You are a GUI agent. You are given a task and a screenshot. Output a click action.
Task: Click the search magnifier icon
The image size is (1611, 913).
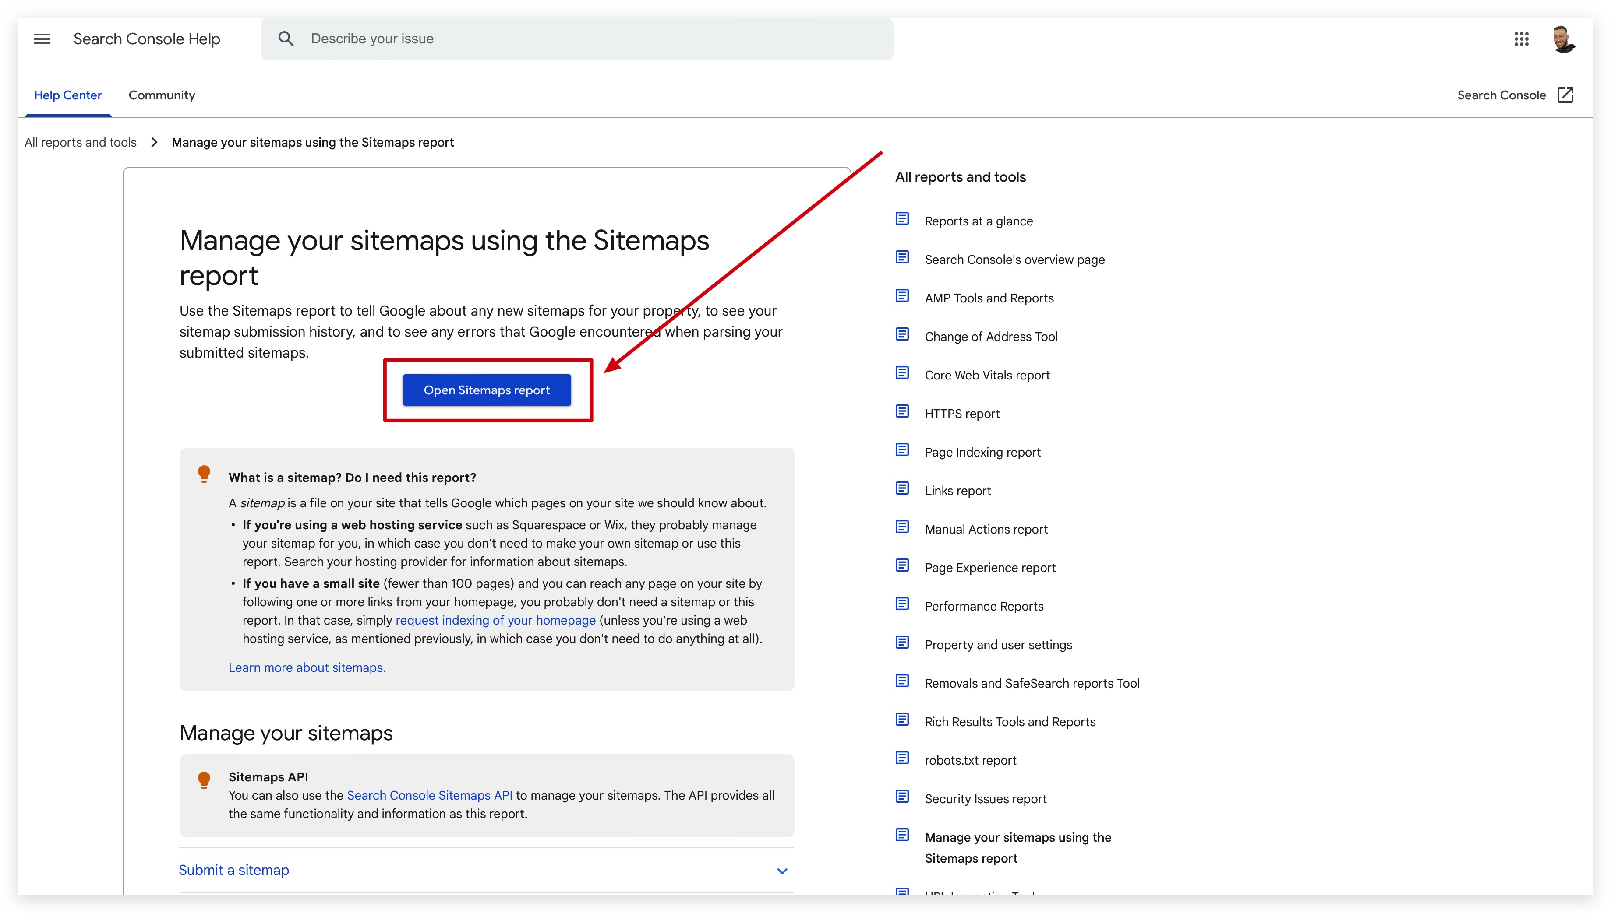(286, 39)
